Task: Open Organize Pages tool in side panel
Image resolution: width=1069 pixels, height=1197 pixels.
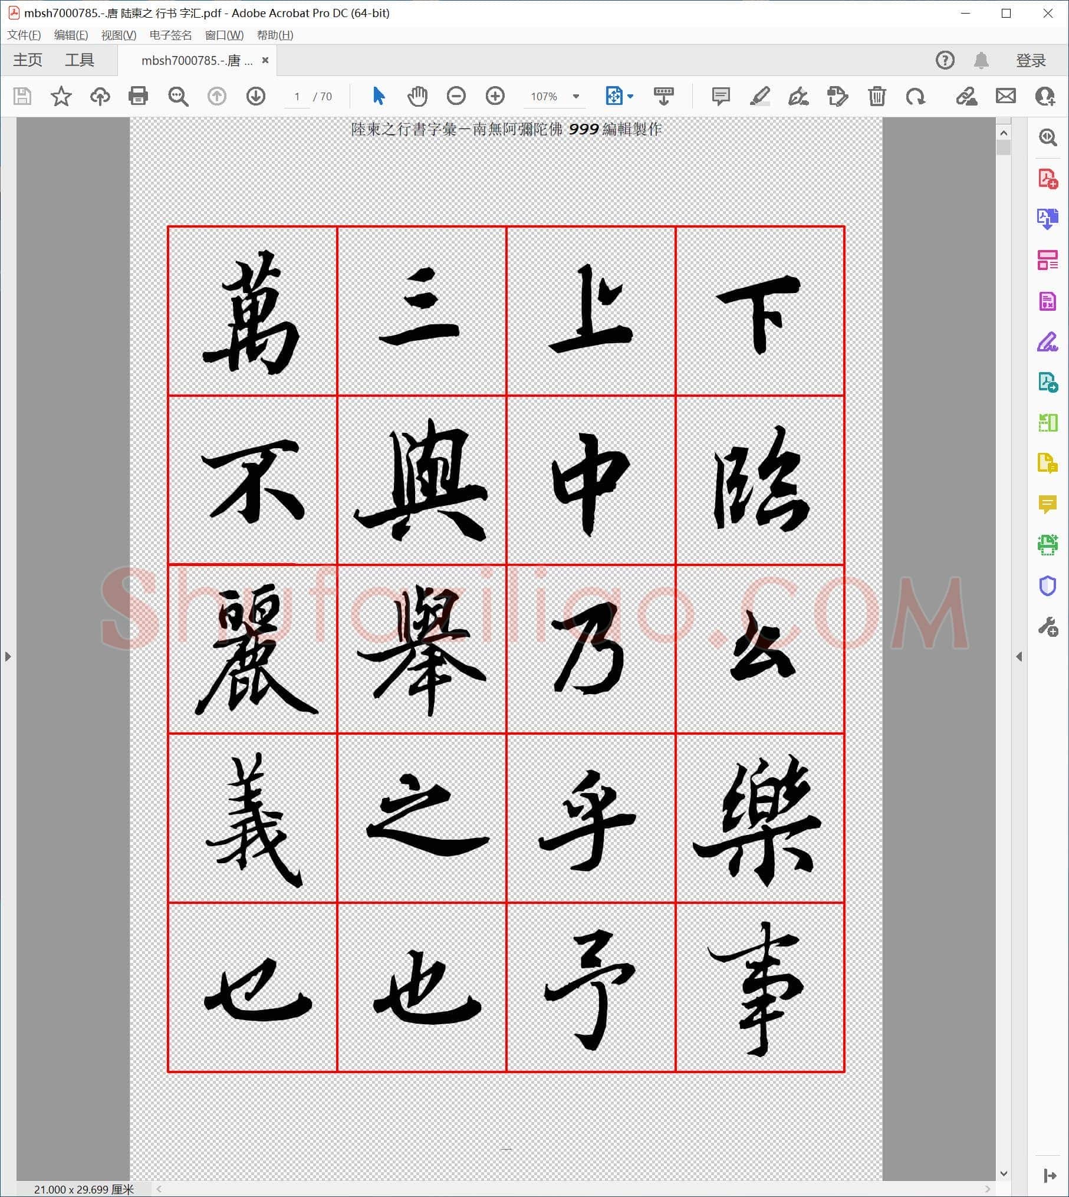Action: pos(1048,260)
